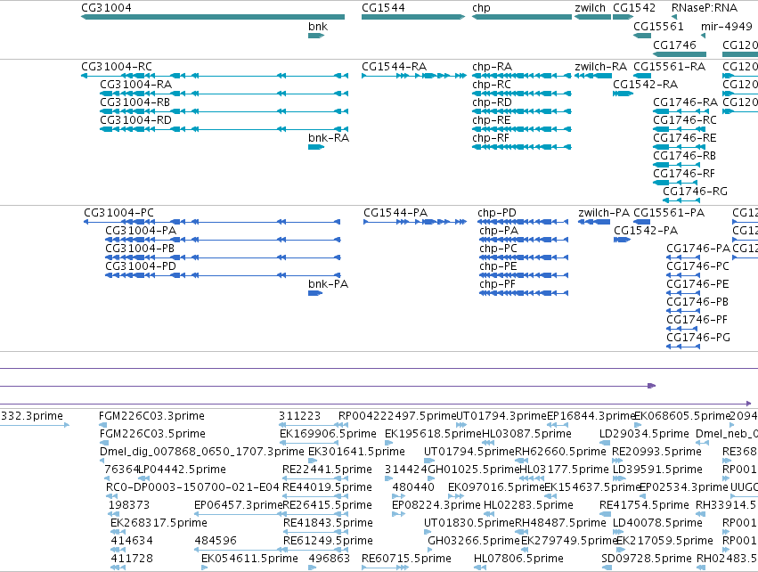
Task: Select transcript CG31004-RD
Action: [224, 129]
